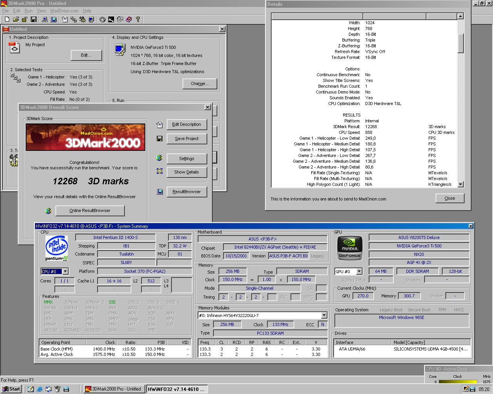Click the Save floppy disk toolbar icon
Screen dimensions: 493x394
coord(34,19)
